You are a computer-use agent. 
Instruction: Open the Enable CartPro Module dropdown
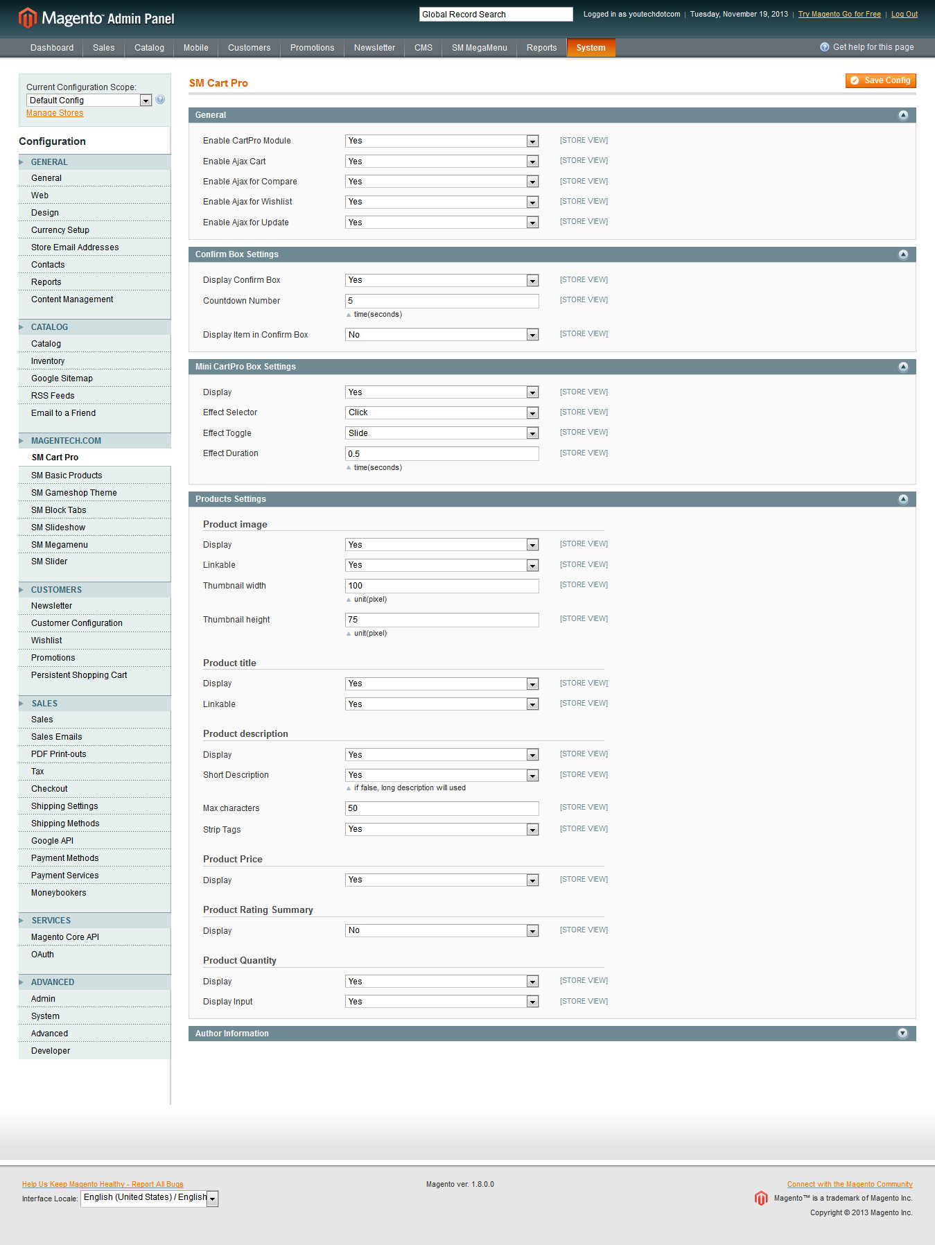[x=442, y=141]
